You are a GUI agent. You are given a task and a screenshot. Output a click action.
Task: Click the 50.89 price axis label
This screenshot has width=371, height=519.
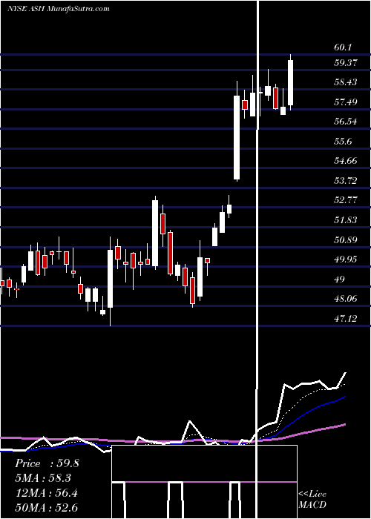tap(346, 239)
